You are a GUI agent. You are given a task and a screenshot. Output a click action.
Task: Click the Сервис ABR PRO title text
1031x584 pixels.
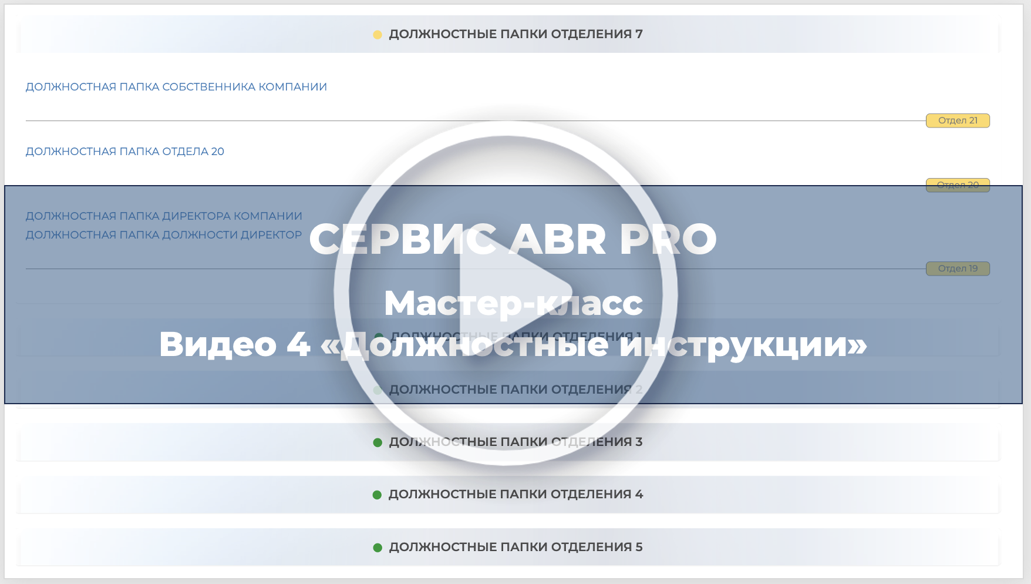[x=513, y=239]
